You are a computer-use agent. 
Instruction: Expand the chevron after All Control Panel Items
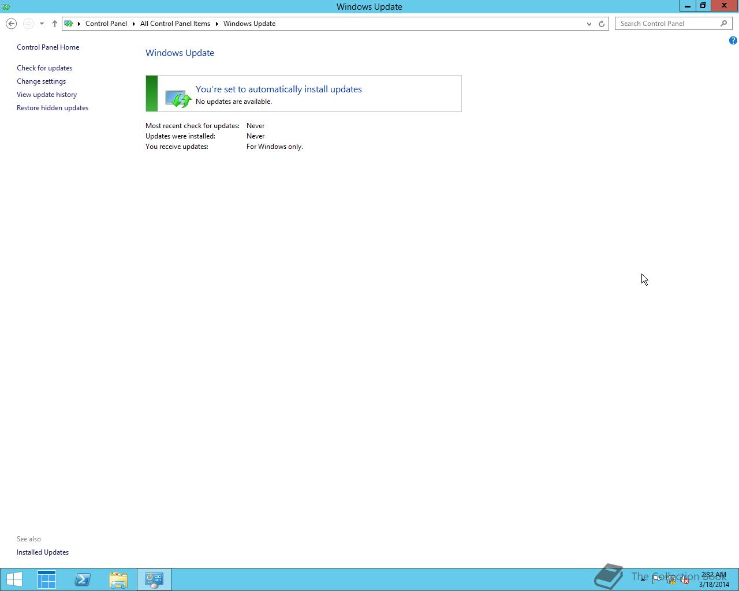(x=217, y=24)
